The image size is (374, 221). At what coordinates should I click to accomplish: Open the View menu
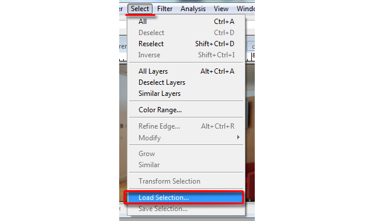pos(221,9)
